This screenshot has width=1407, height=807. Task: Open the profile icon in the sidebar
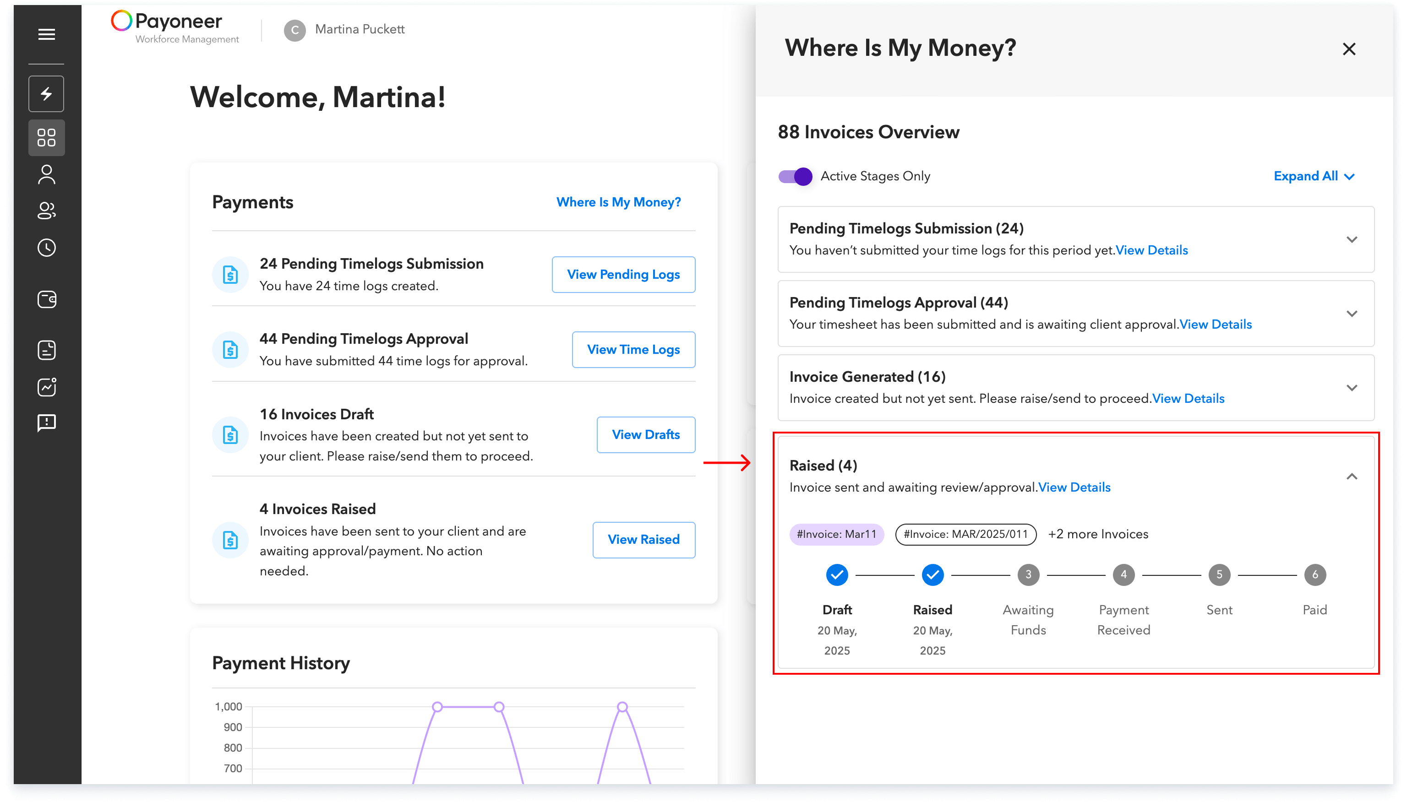(46, 174)
